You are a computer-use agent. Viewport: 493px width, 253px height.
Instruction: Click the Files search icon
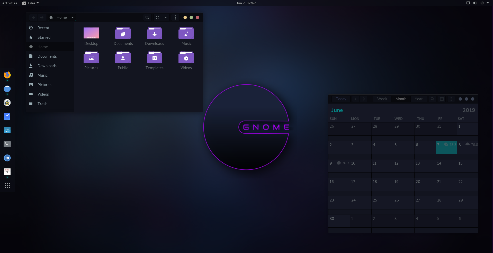point(147,17)
